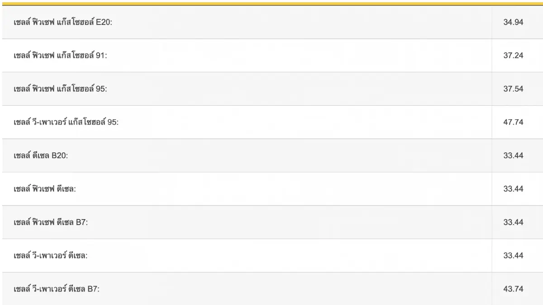
Task: Click the เชลล์ ฟิวเซฟ แก๊สโซฮอล์ 91 label
Action: 60,56
